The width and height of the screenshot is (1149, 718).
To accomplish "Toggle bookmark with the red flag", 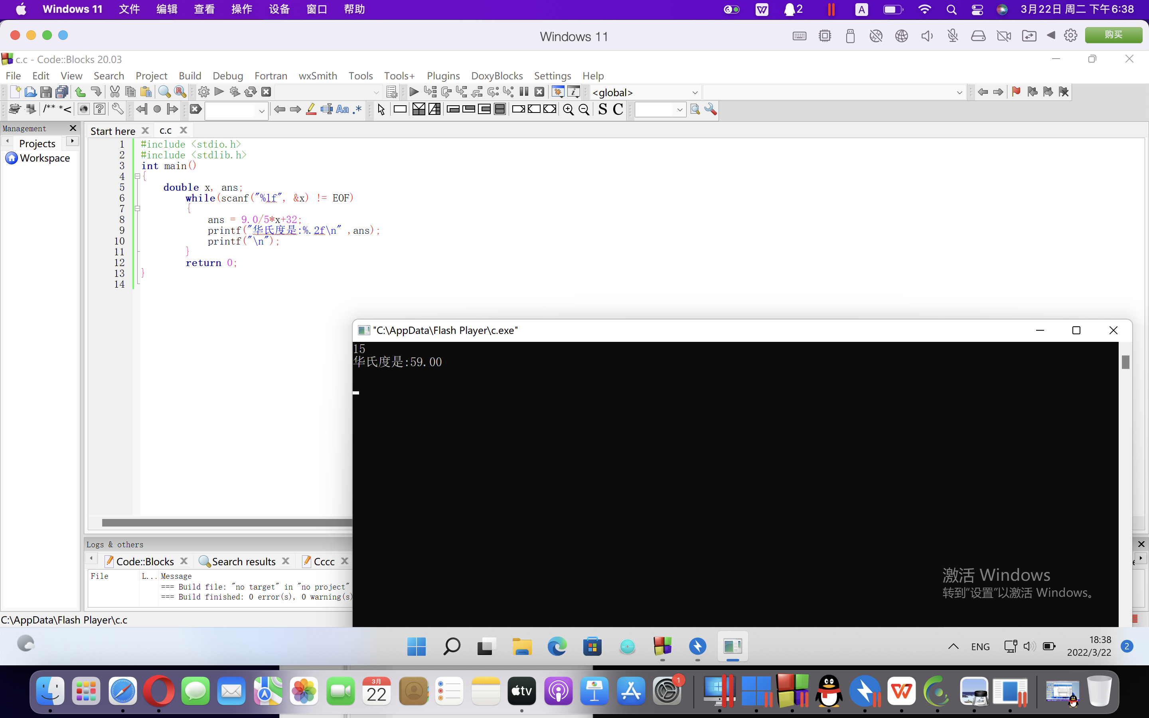I will tap(1016, 92).
